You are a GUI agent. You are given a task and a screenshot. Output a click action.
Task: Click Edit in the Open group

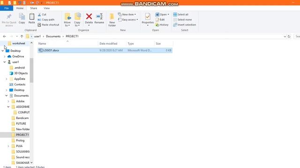pyautogui.click(x=160, y=20)
